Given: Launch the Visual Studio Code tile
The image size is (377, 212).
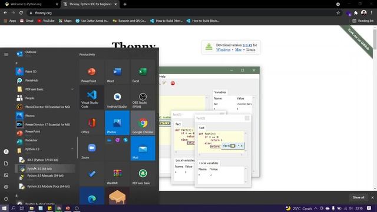Looking at the screenshot, I should point(92,98).
